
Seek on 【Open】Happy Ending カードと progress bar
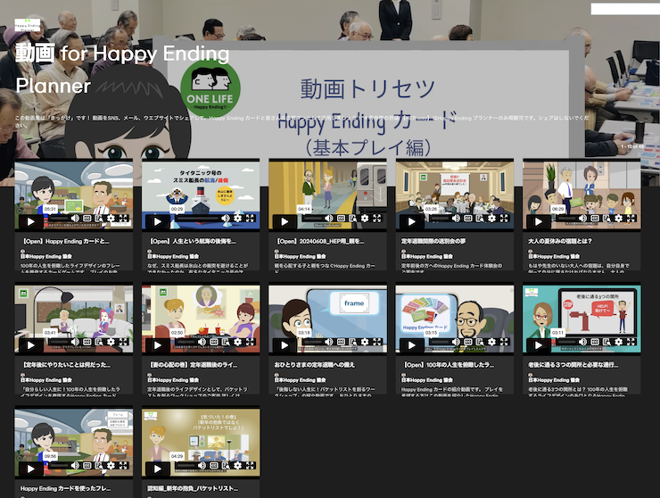click(58, 219)
